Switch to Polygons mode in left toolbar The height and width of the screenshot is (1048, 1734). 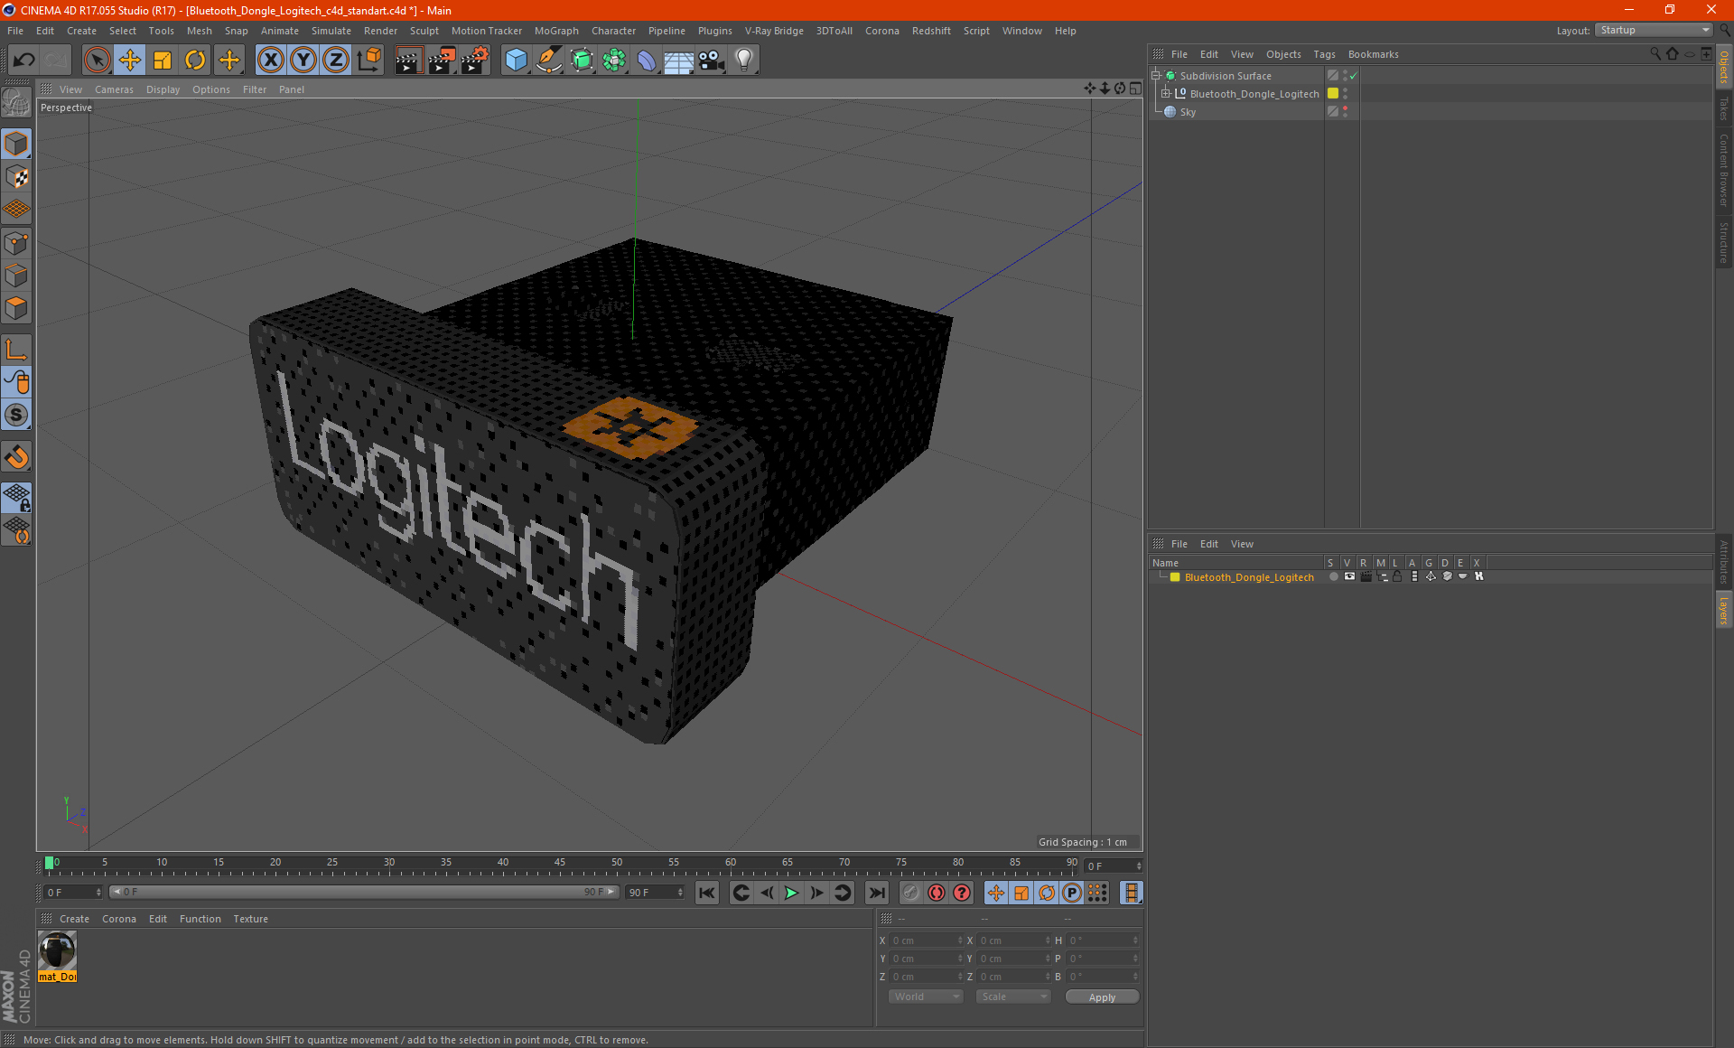tap(16, 308)
